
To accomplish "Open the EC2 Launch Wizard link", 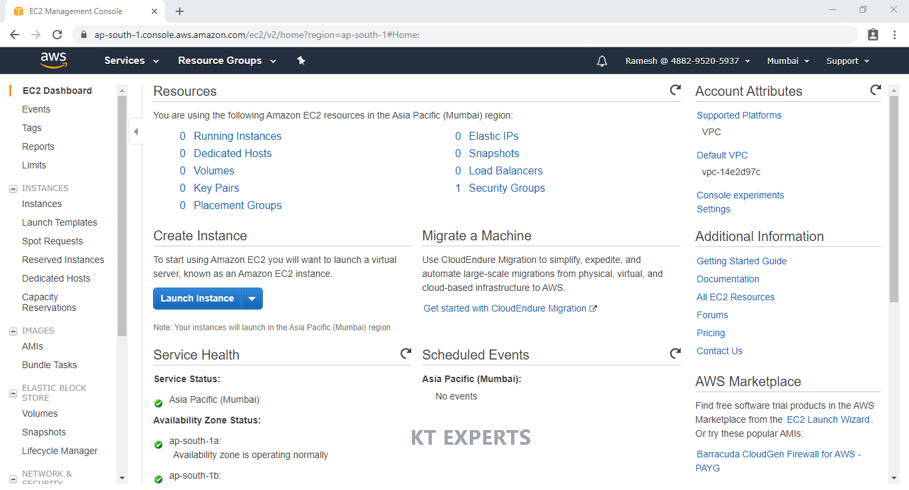I will tap(828, 419).
